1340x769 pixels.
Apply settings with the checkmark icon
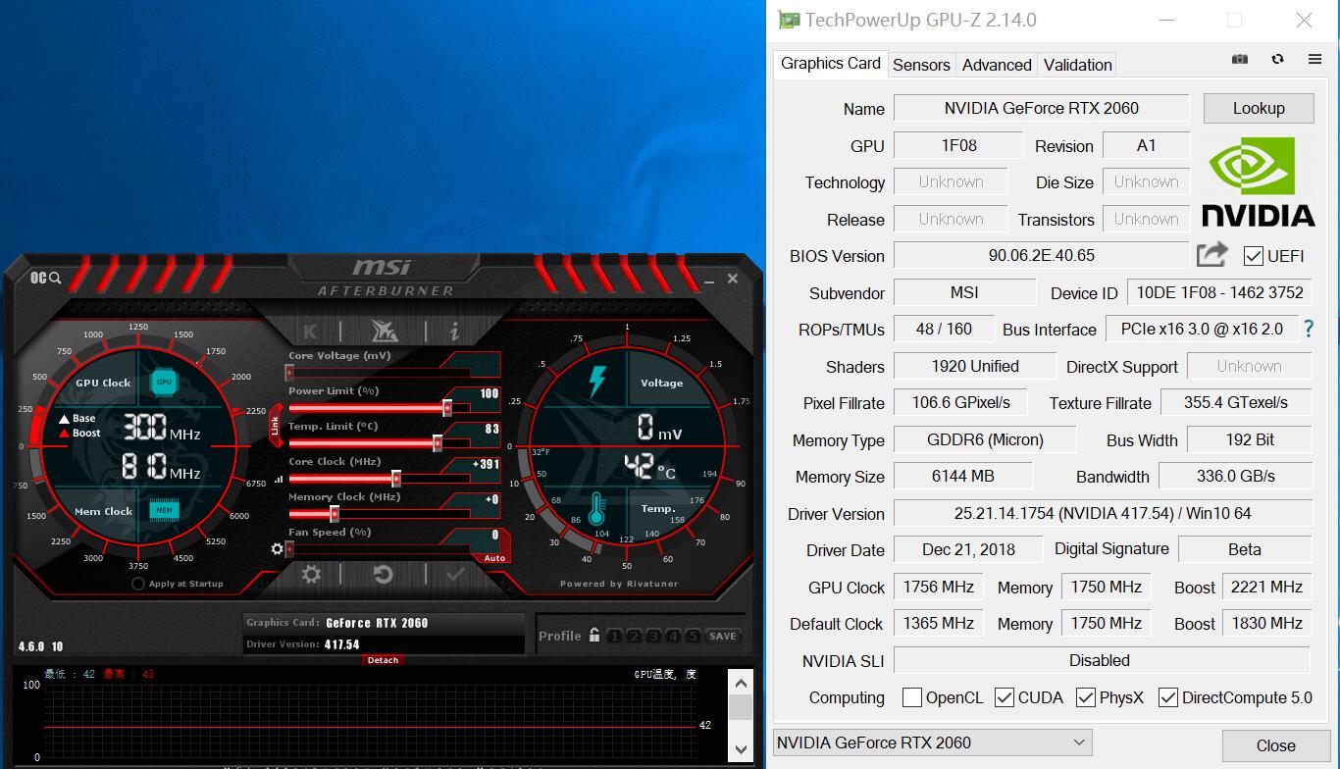pyautogui.click(x=455, y=575)
